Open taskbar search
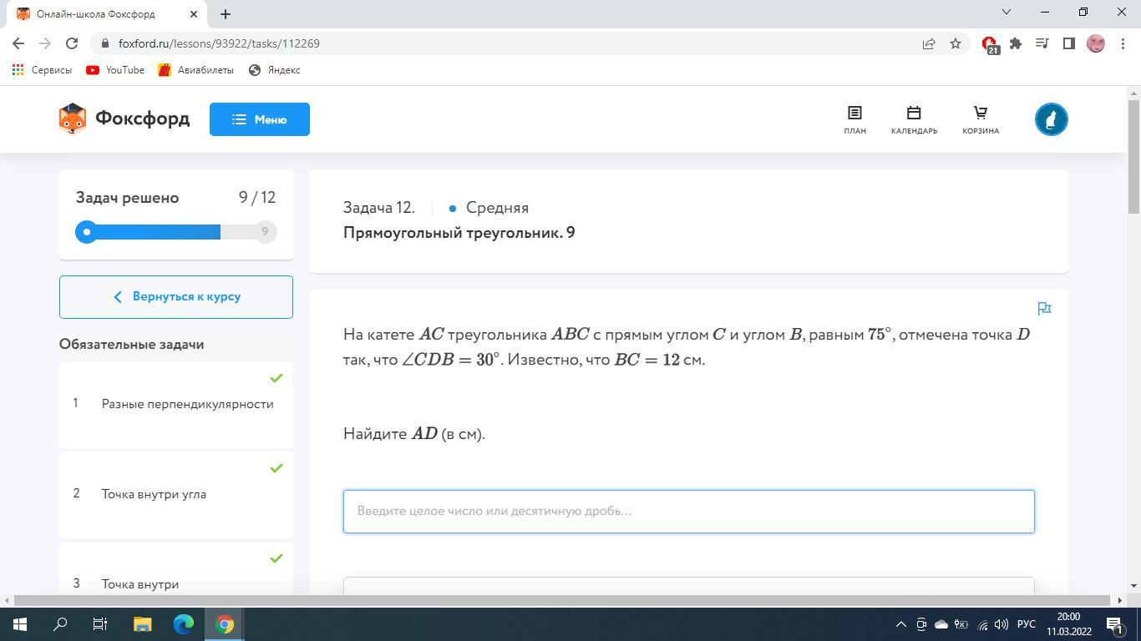The width and height of the screenshot is (1141, 641). [x=60, y=624]
